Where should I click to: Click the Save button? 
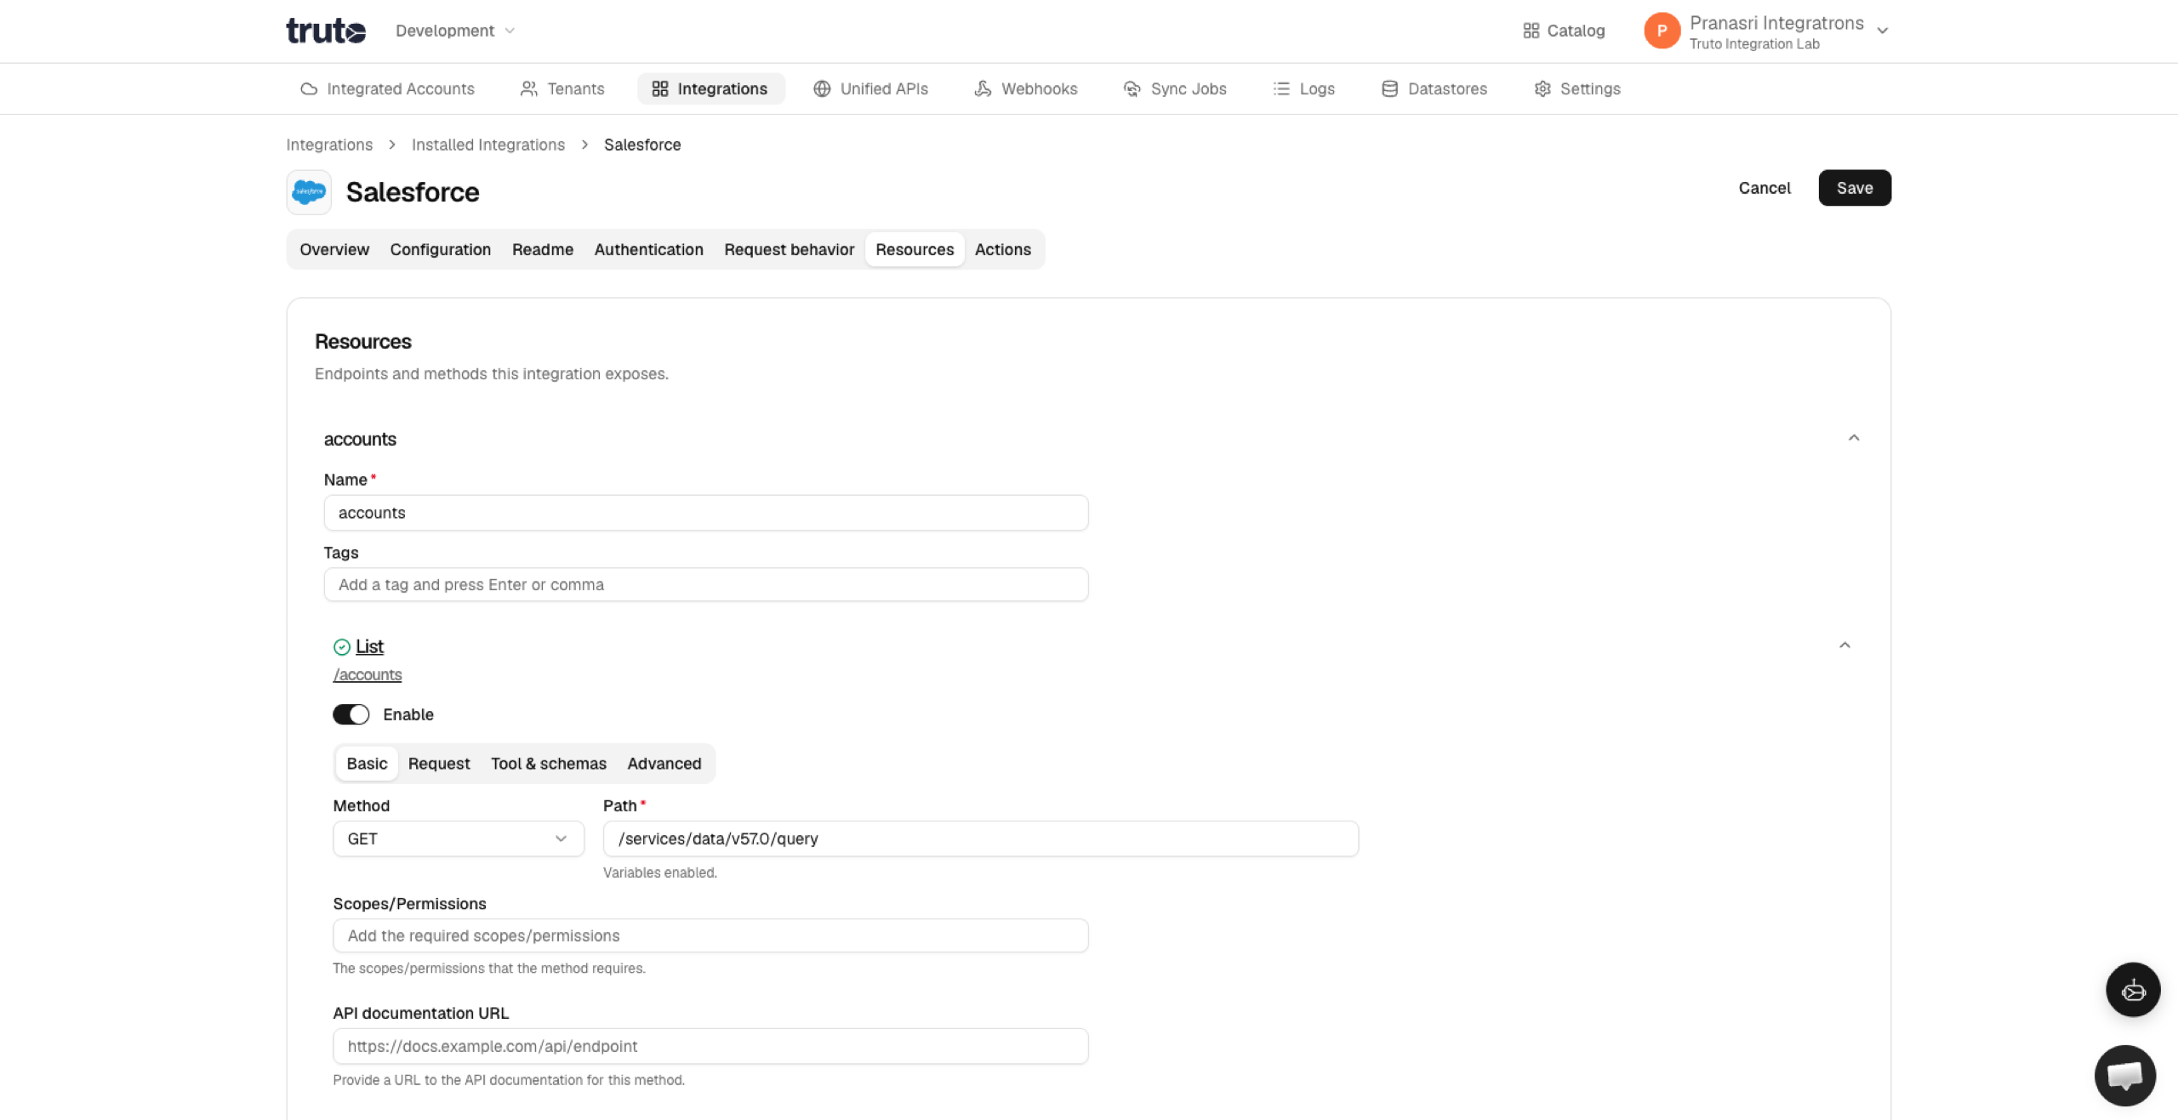pyautogui.click(x=1855, y=188)
